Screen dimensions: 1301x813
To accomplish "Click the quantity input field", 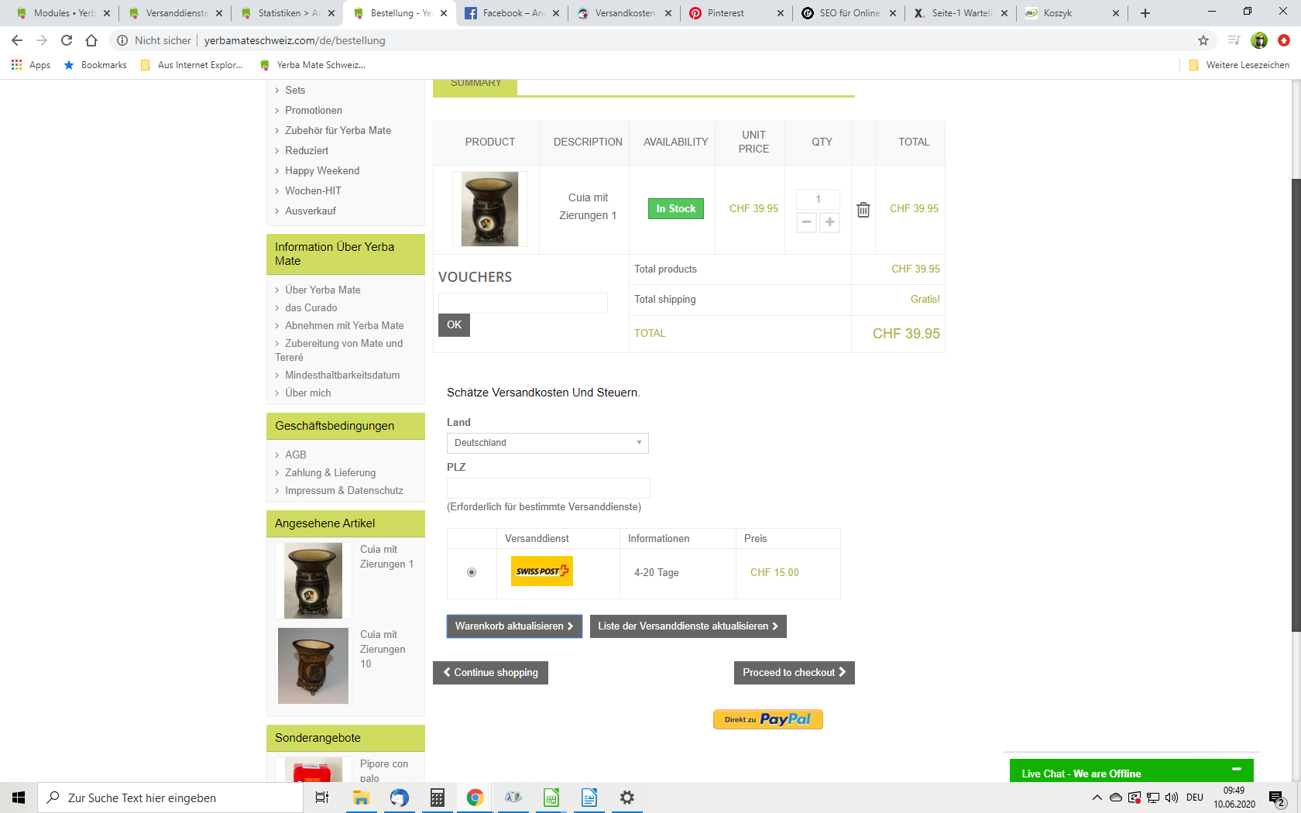I will click(818, 199).
